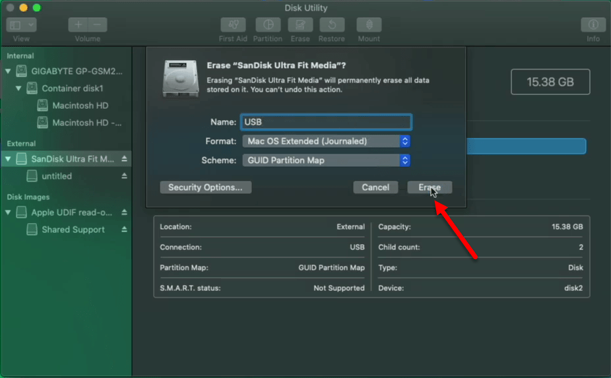
Task: Eject the SanDisk Ultra Fit Media
Action: click(x=124, y=158)
